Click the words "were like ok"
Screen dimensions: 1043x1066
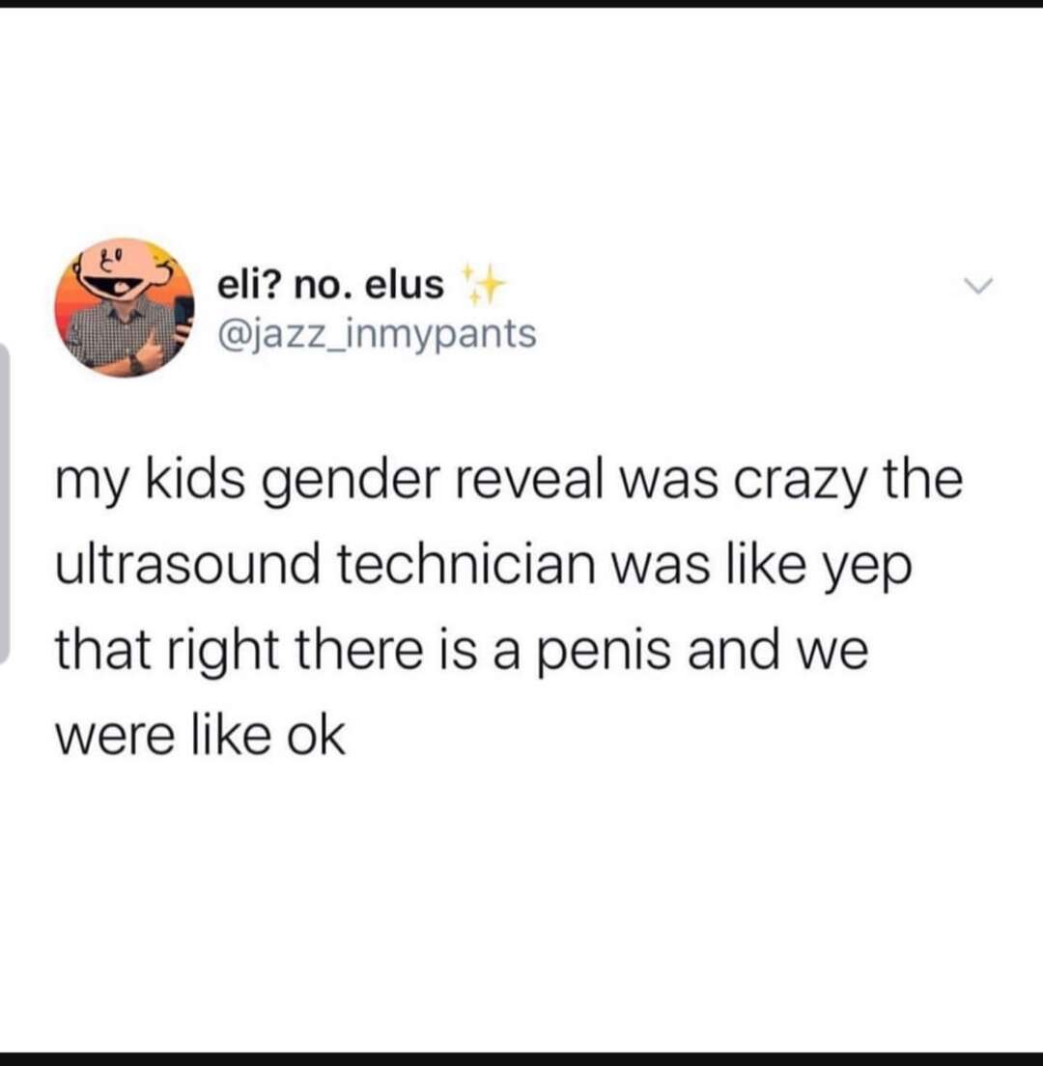pos(200,735)
